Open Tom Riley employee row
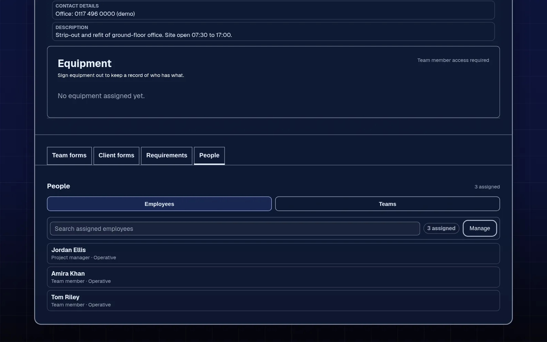The image size is (547, 342). pyautogui.click(x=273, y=301)
